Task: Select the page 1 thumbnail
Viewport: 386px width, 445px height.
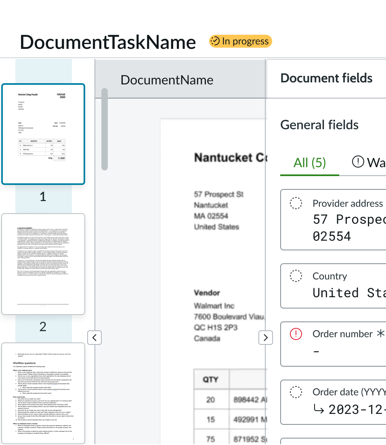Action: coord(43,134)
